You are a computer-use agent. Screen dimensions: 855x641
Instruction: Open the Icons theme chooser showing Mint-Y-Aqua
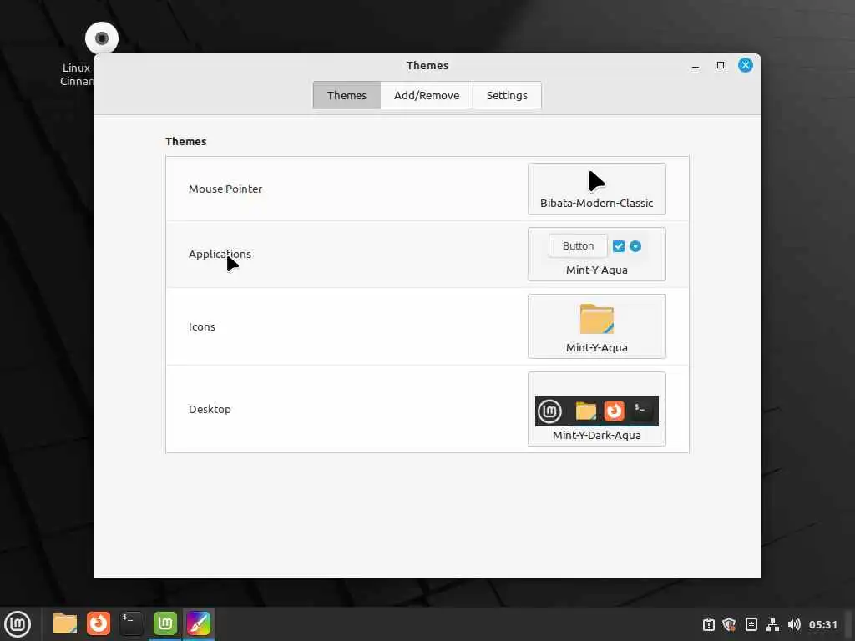click(596, 326)
